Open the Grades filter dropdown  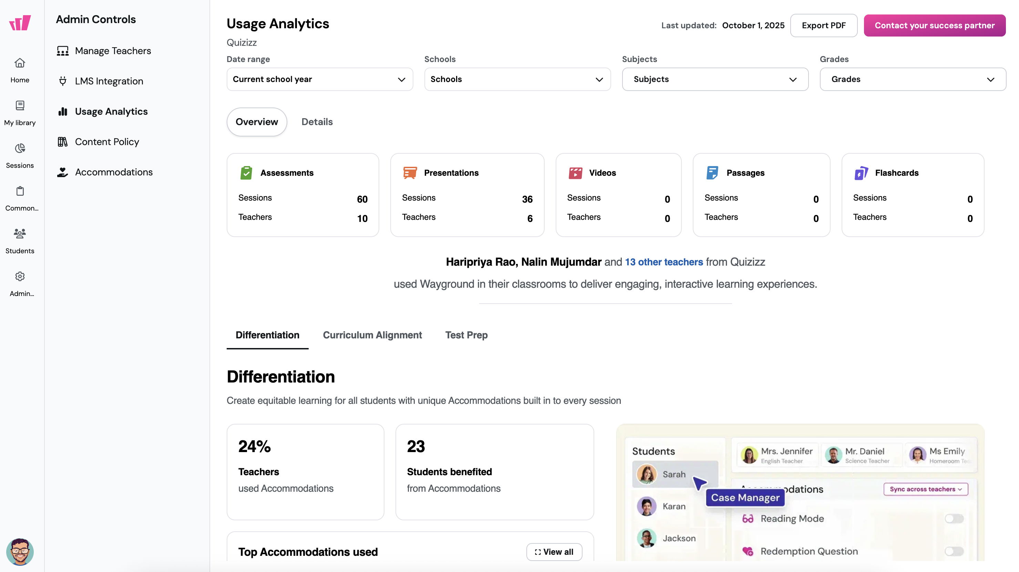point(912,79)
